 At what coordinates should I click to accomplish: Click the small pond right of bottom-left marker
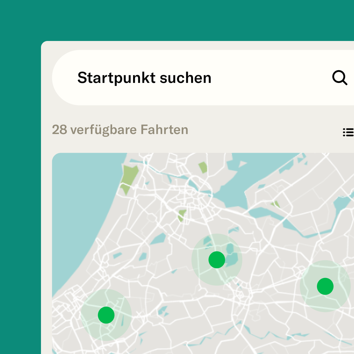(162, 310)
